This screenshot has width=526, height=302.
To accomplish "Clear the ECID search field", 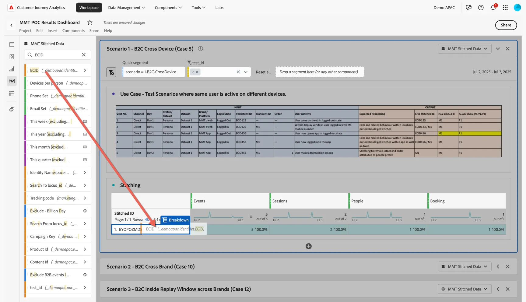I will point(84,55).
